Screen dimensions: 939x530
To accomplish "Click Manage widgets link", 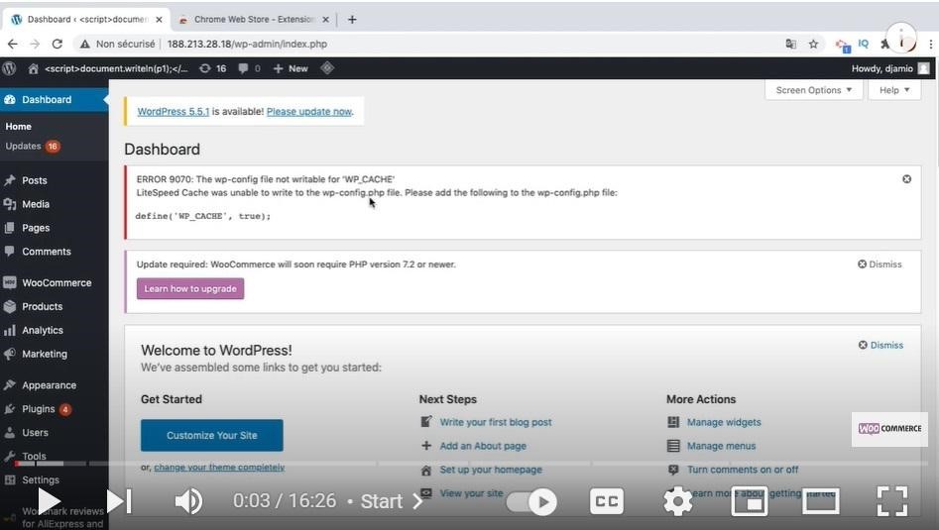I will click(x=724, y=422).
